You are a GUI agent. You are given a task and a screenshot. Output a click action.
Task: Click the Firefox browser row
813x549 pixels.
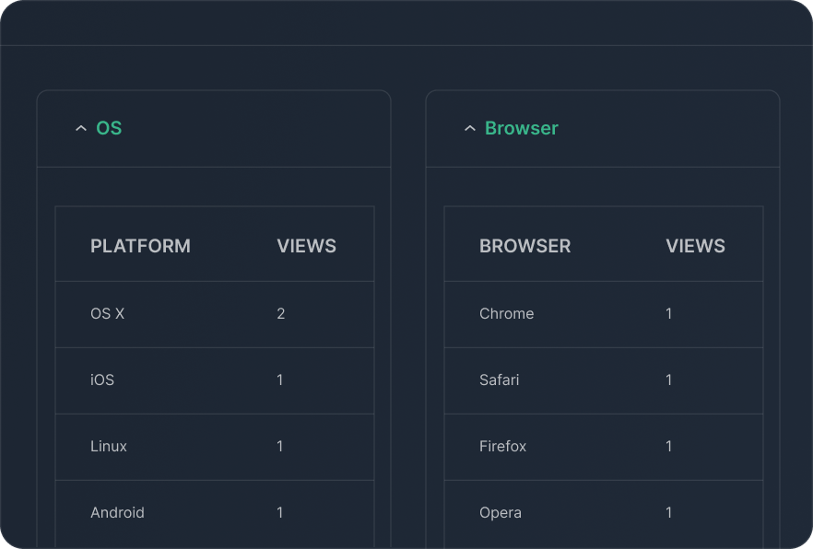[x=604, y=447]
